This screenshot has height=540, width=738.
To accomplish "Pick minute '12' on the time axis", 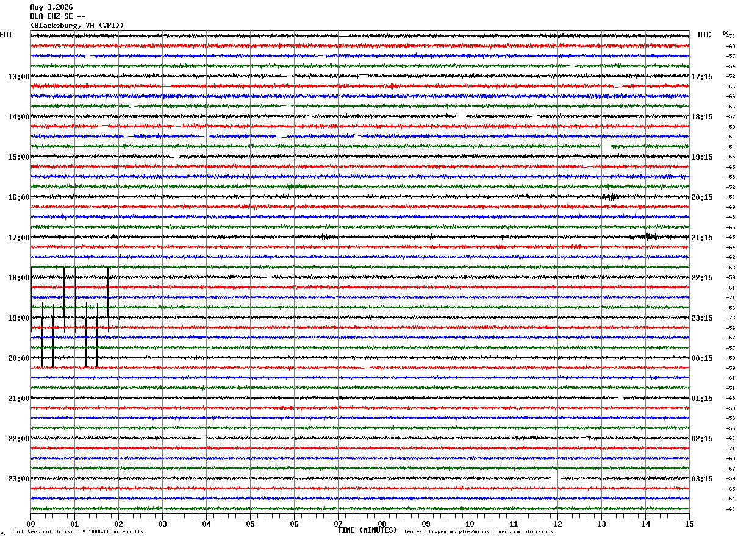I will (x=557, y=524).
